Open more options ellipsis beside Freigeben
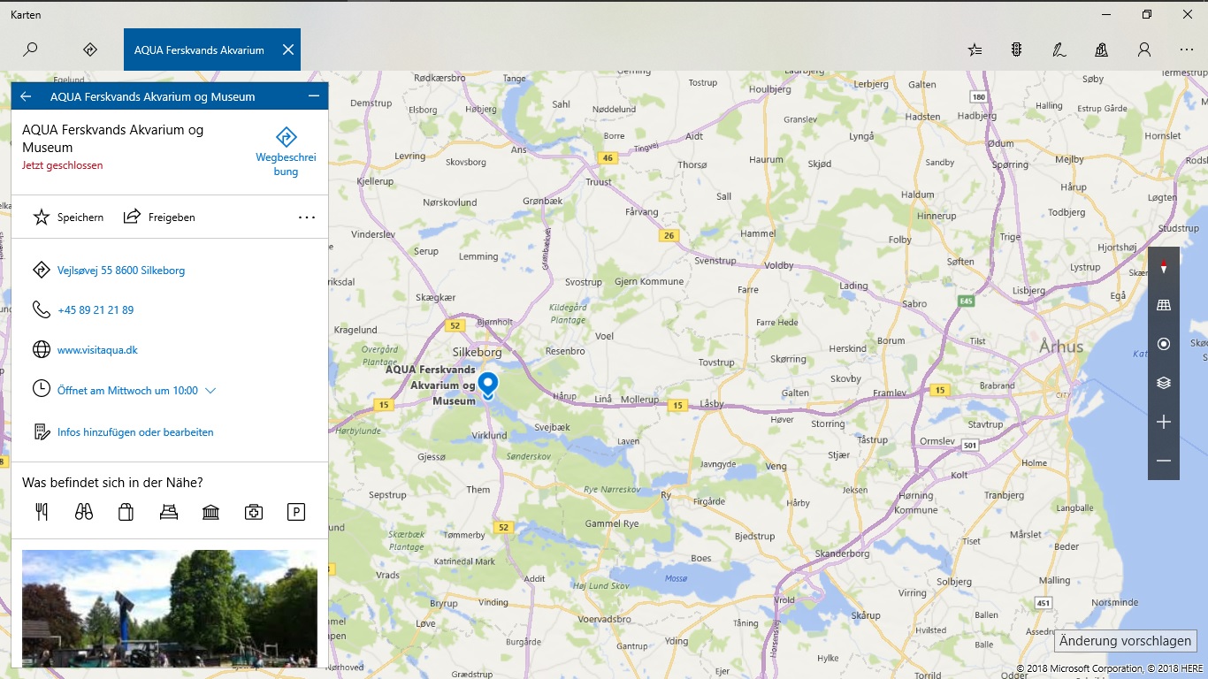This screenshot has width=1208, height=679. [x=306, y=217]
